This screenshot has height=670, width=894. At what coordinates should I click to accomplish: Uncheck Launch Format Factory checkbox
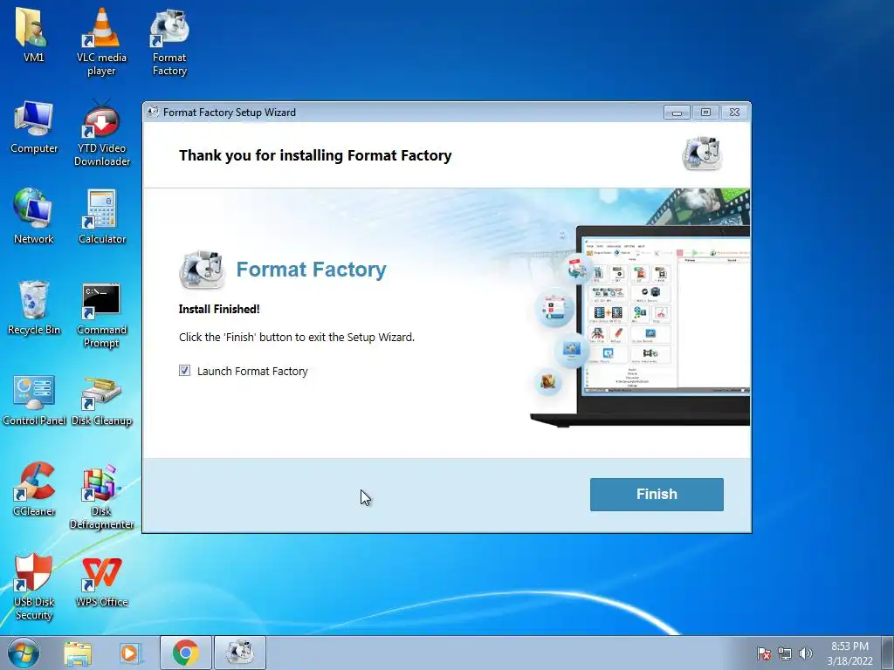click(185, 371)
